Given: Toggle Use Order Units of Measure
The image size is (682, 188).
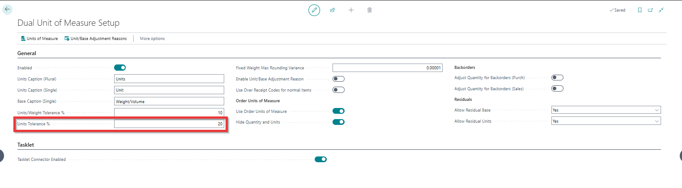Looking at the screenshot, I should point(338,111).
